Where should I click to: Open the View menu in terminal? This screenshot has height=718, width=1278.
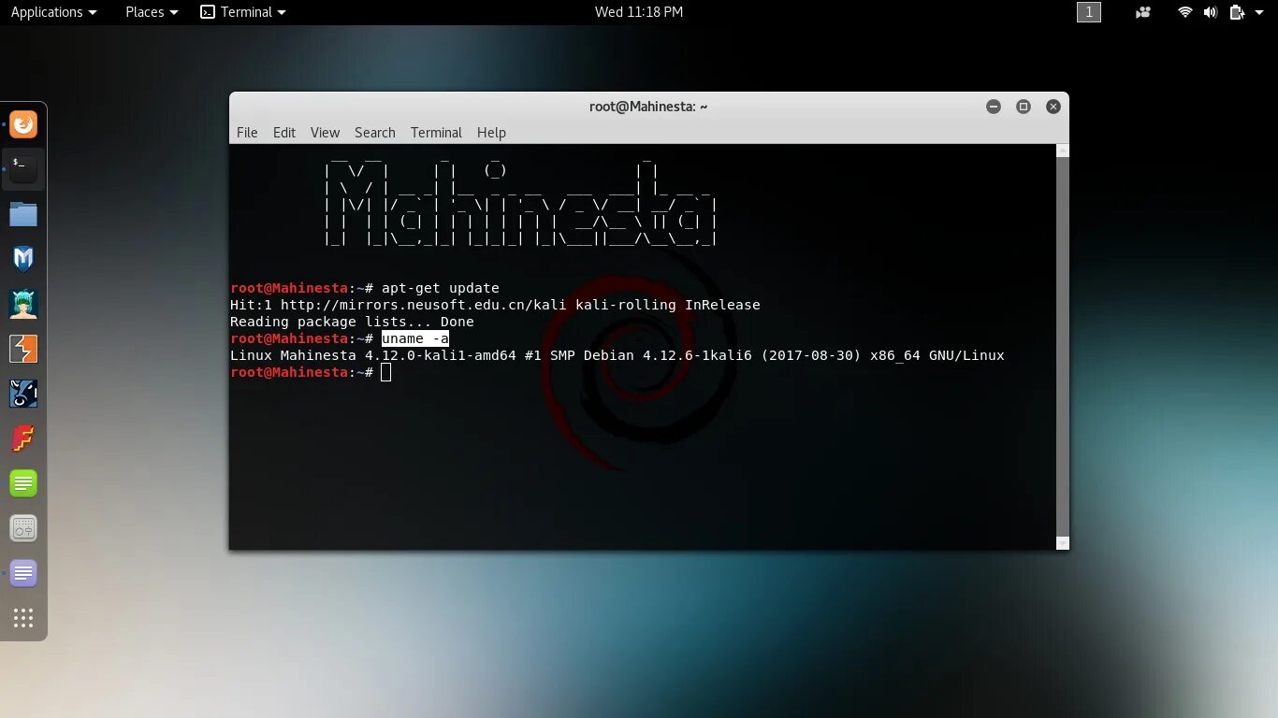(325, 133)
